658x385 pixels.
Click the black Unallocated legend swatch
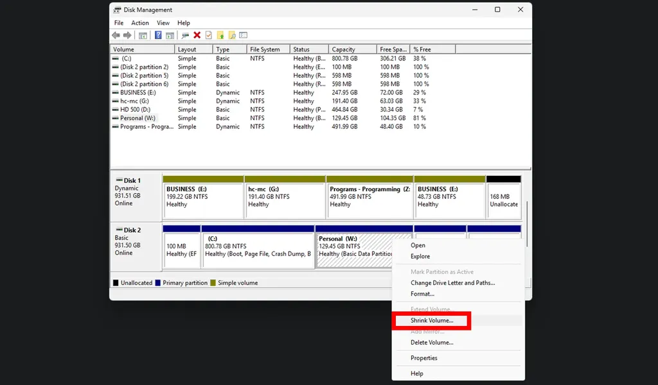point(116,283)
